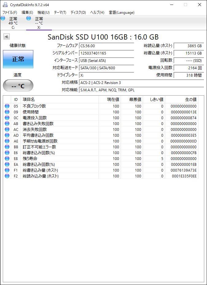Switch to disk C: 49 °C tab
This screenshot has height=285, width=207.
13,23
